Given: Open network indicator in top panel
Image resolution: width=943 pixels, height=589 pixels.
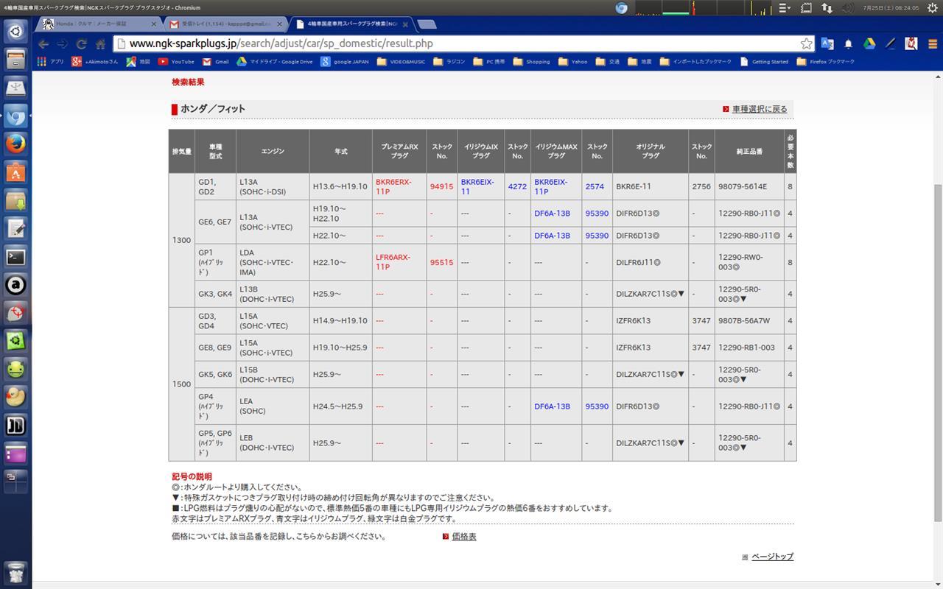Looking at the screenshot, I should tap(827, 8).
